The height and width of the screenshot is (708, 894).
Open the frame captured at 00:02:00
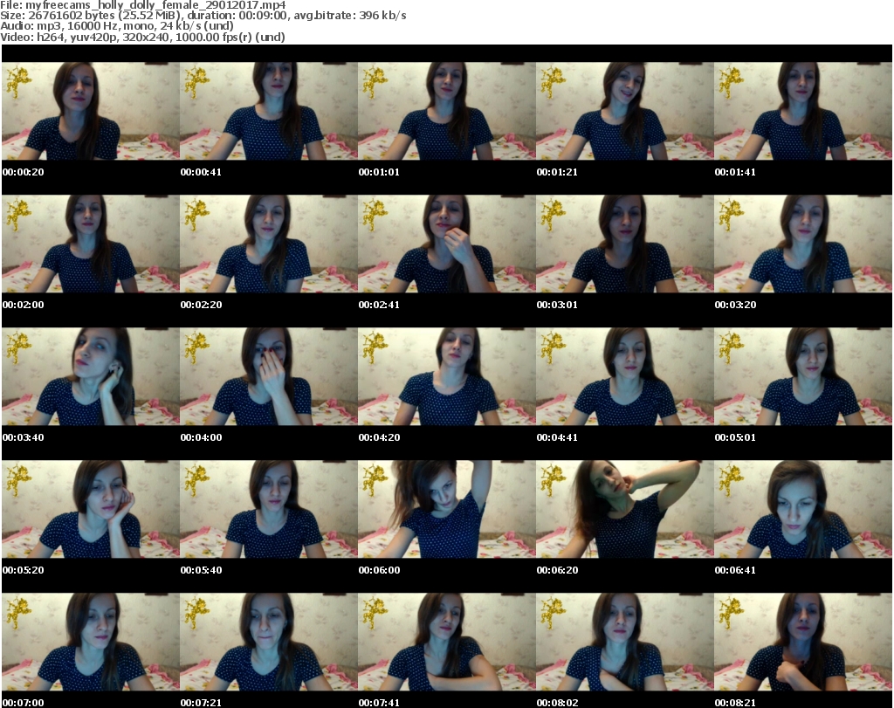(x=91, y=244)
